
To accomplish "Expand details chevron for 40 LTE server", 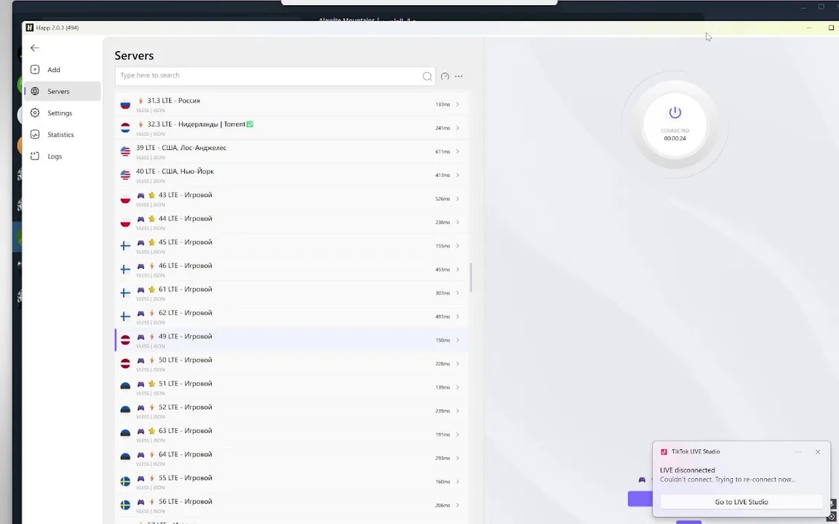I will click(x=457, y=175).
